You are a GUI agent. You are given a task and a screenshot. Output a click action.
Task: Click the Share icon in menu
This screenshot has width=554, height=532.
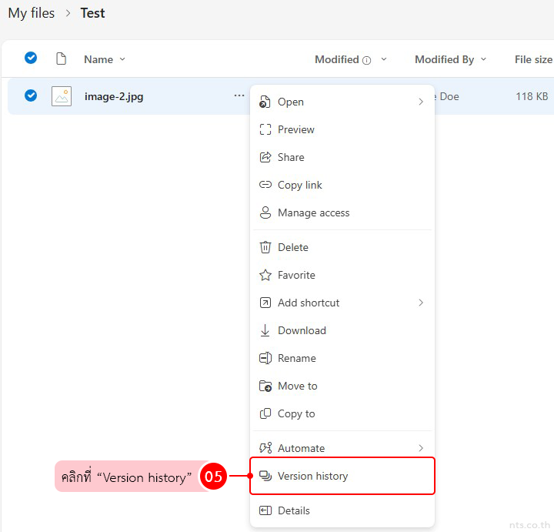click(x=265, y=157)
